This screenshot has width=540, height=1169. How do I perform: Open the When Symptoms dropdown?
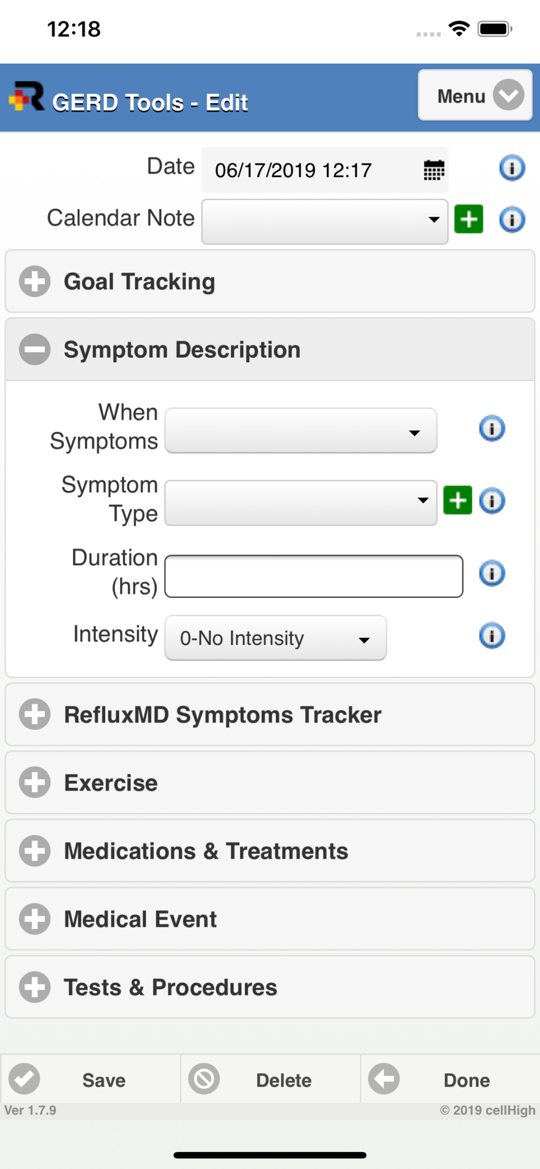coord(301,431)
